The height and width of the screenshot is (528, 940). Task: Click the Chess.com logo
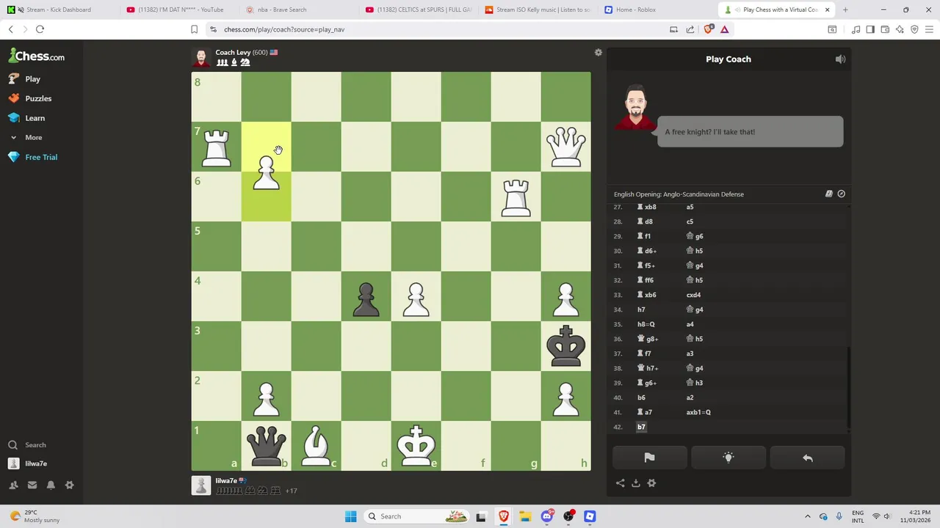pos(37,56)
